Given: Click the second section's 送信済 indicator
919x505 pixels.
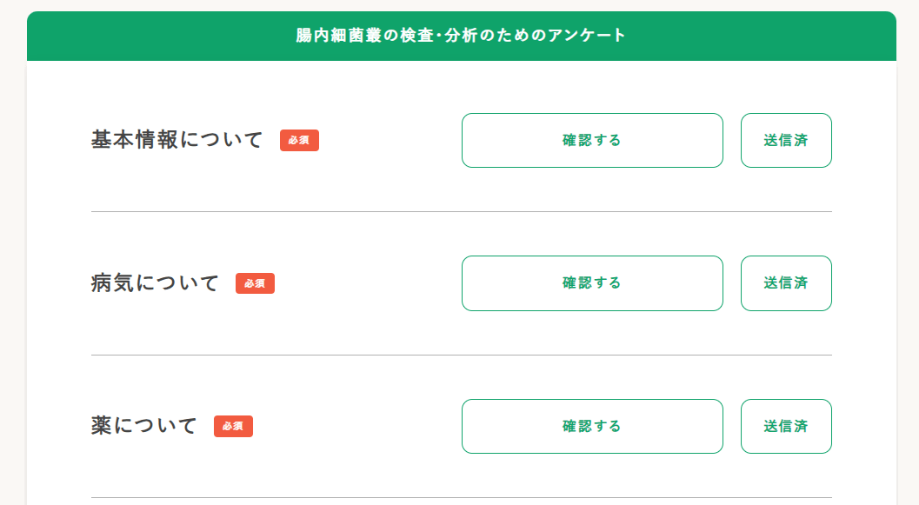Looking at the screenshot, I should coord(786,282).
